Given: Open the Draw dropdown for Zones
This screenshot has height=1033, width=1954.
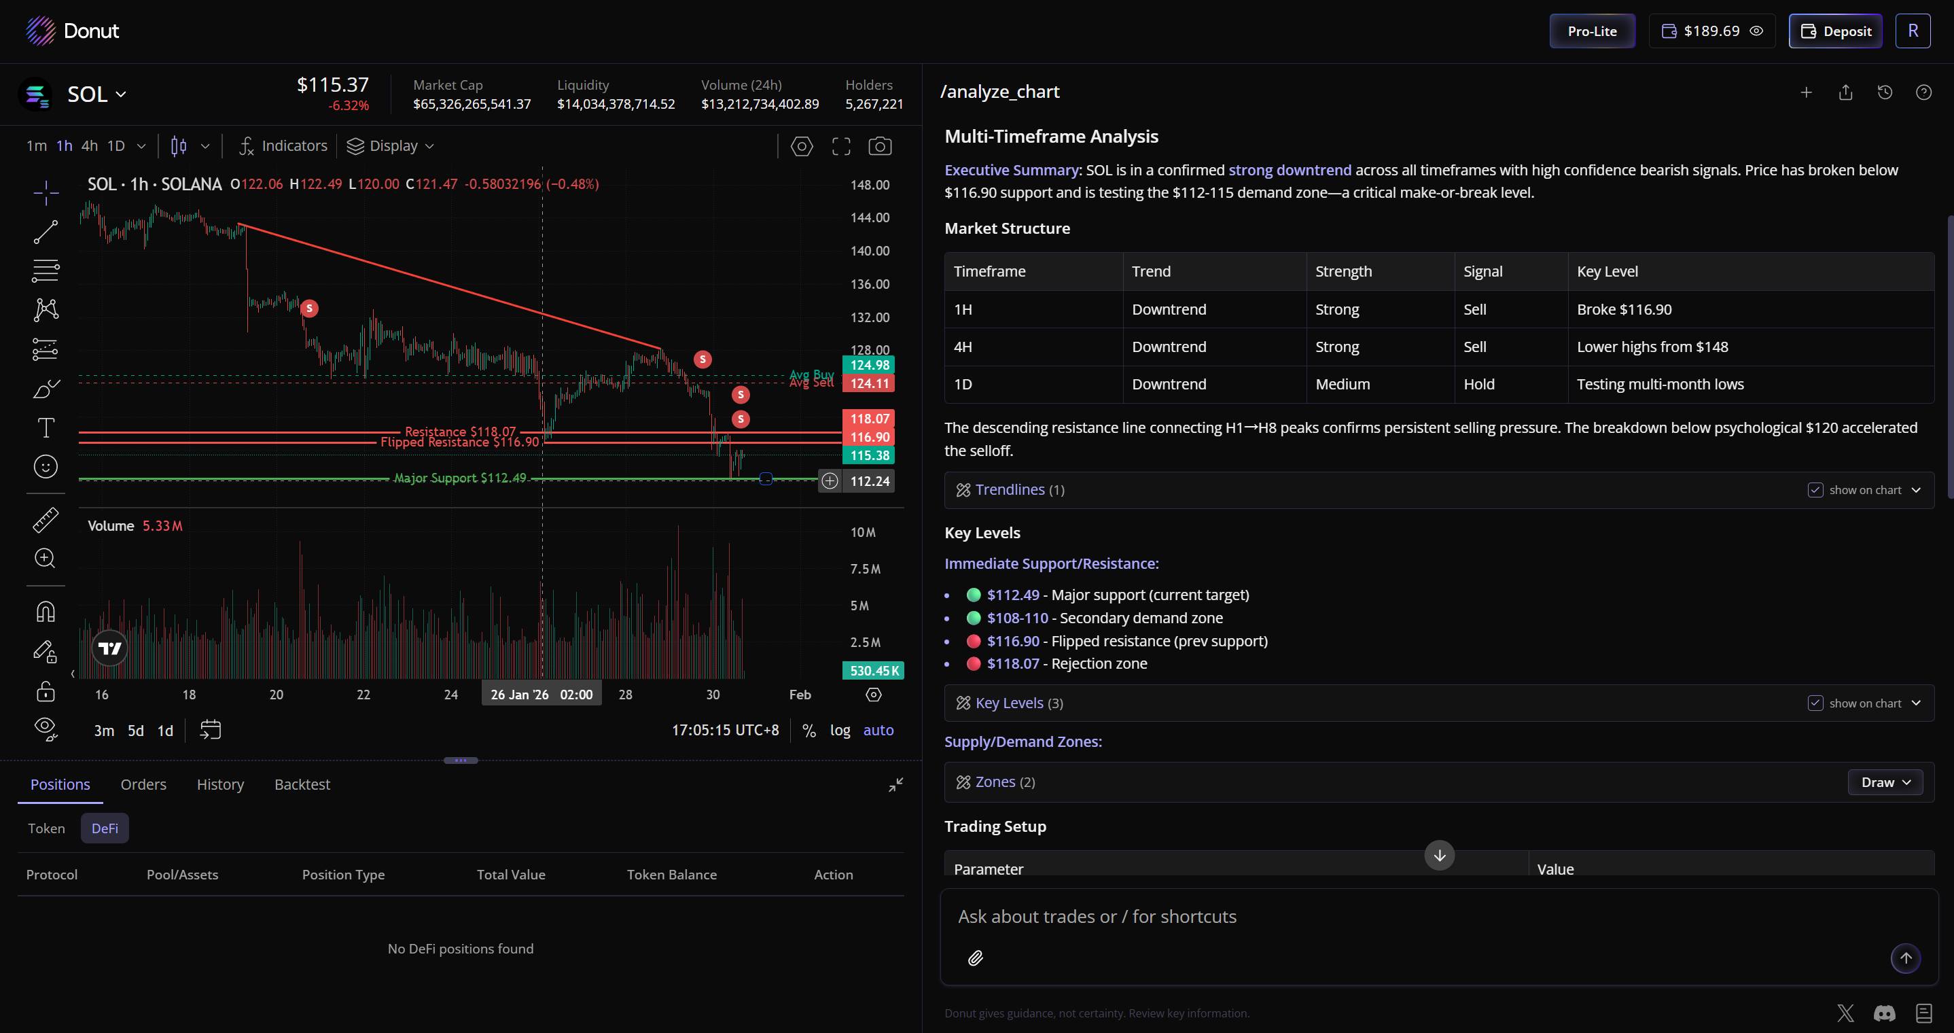Looking at the screenshot, I should point(1885,781).
